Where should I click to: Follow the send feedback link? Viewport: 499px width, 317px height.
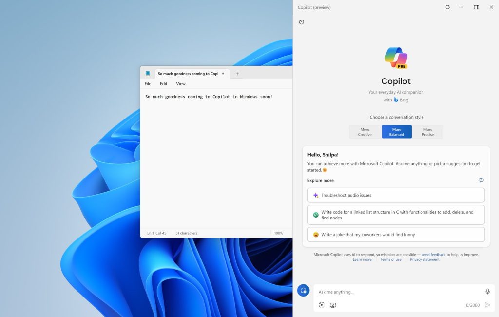pos(433,254)
